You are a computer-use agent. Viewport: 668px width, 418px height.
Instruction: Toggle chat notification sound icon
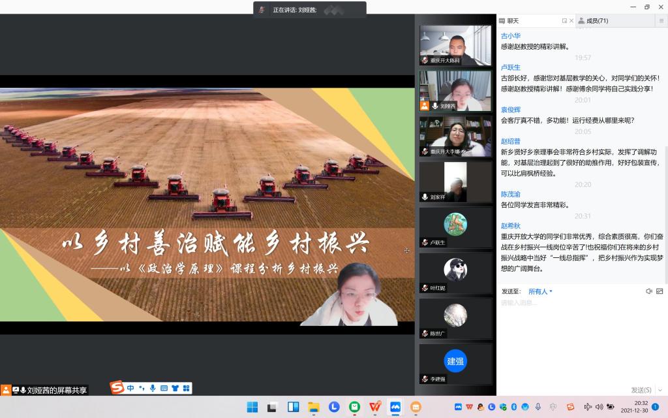click(x=649, y=291)
